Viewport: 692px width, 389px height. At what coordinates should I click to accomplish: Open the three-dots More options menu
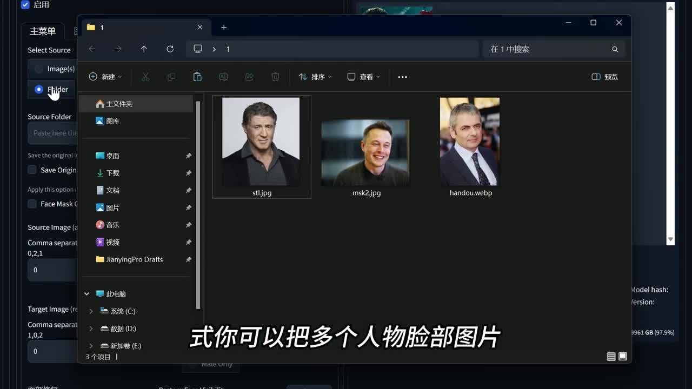tap(402, 77)
